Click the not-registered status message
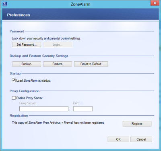 coord(59,123)
